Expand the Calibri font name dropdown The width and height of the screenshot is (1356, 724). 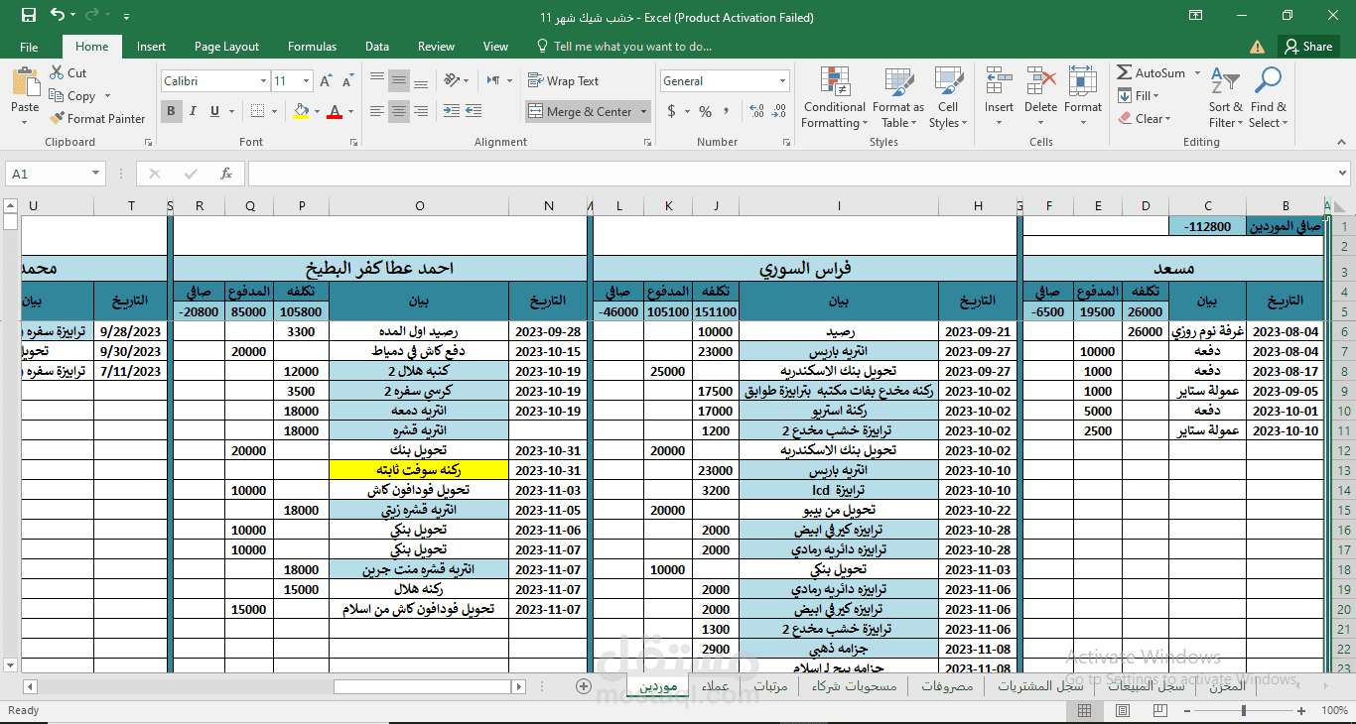[x=263, y=81]
